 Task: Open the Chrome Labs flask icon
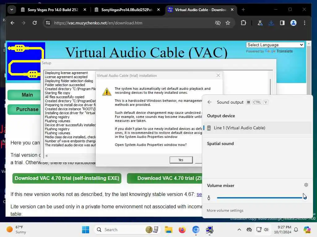pyautogui.click(x=260, y=23)
